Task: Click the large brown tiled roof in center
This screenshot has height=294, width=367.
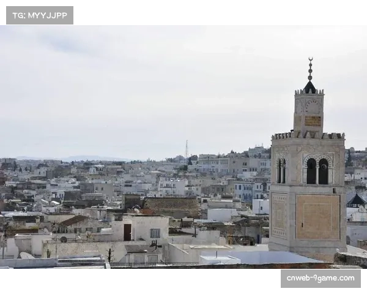Action: pyautogui.click(x=171, y=204)
